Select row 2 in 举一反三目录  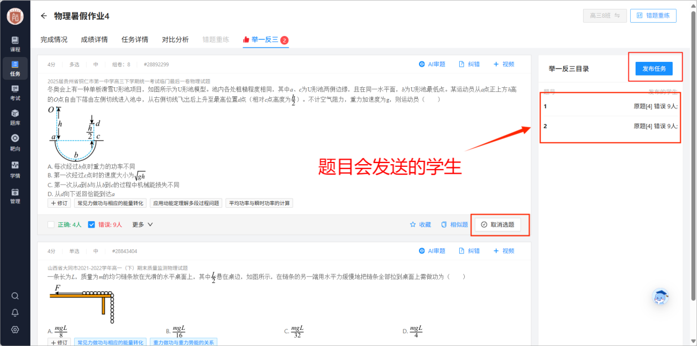(x=610, y=126)
